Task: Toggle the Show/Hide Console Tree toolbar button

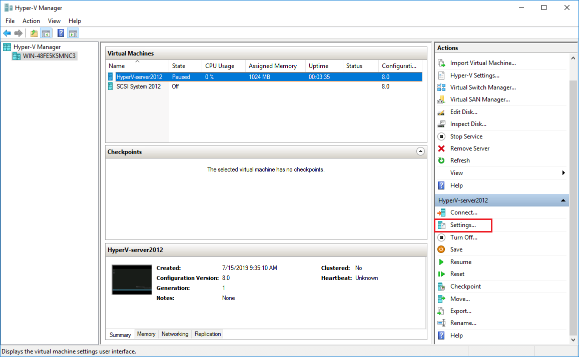Action: (x=46, y=33)
